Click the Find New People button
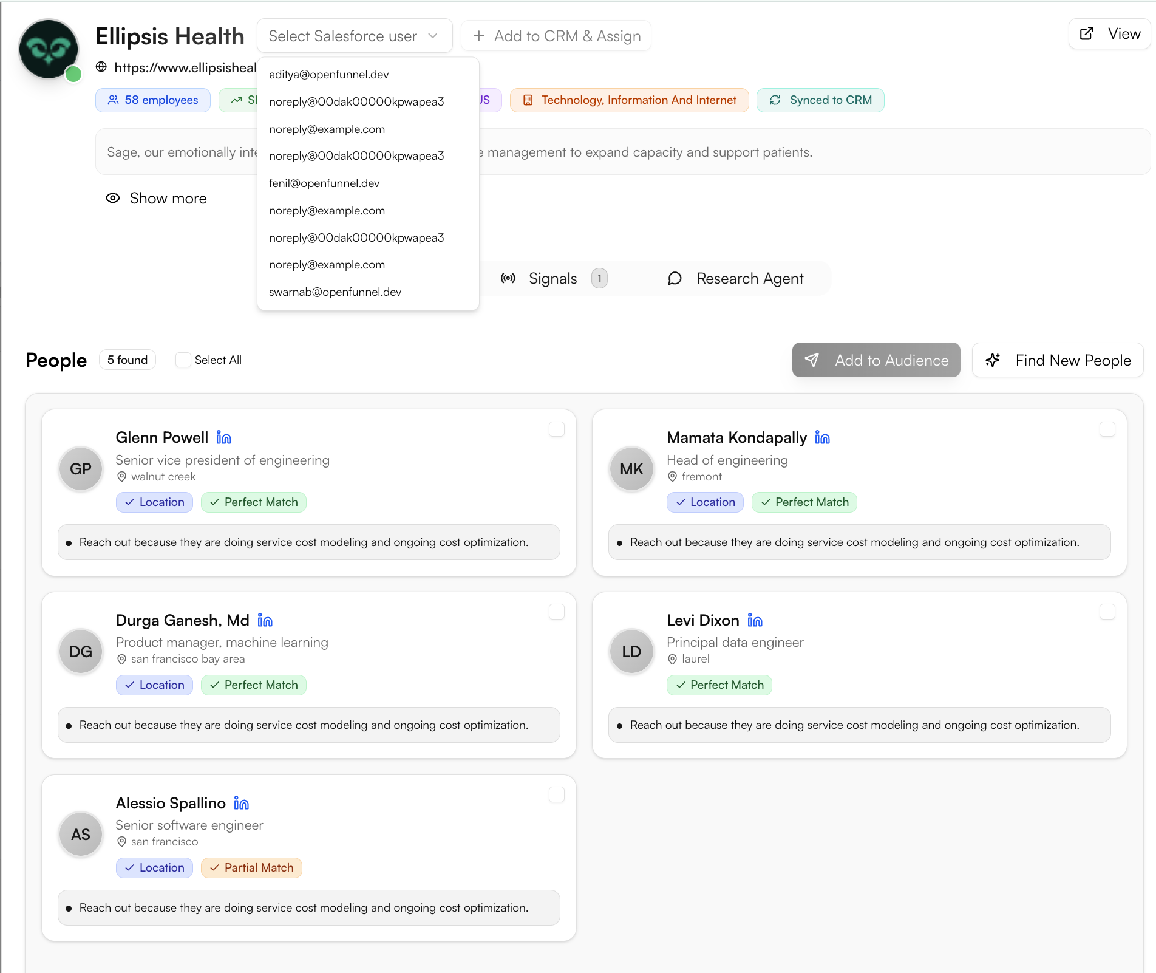The image size is (1156, 973). (1058, 360)
